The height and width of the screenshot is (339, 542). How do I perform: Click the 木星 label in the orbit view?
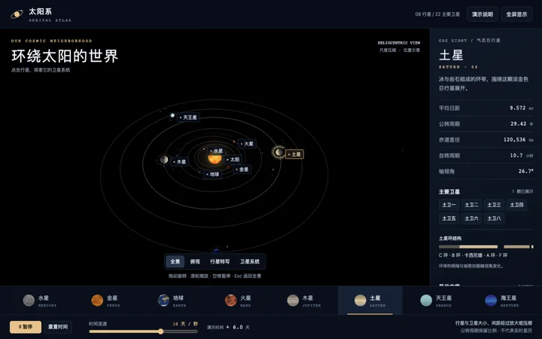[x=179, y=161]
